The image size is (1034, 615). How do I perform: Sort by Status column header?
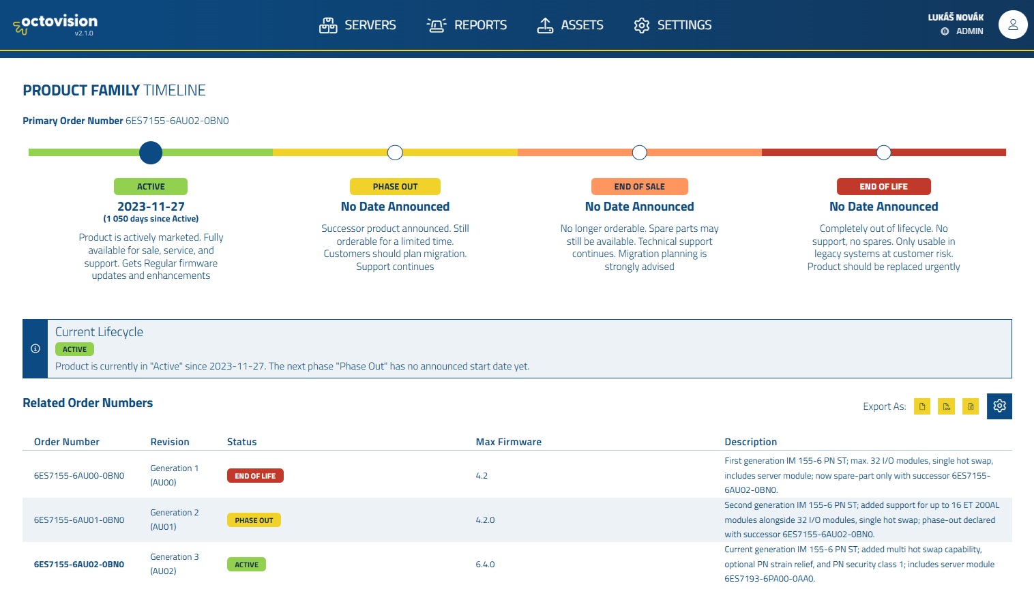242,442
